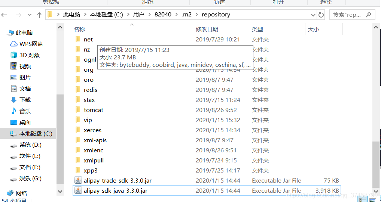Click alipay-trade-sdk-3.3.0.jar Java file icon

click(x=78, y=180)
